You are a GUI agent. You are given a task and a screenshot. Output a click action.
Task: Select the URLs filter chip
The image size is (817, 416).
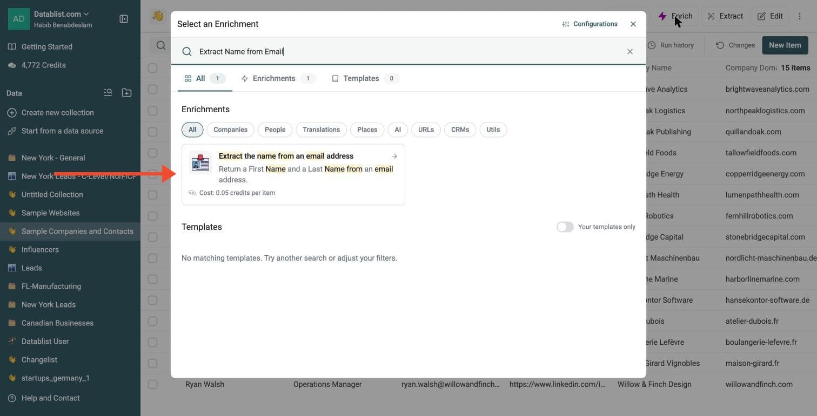tap(426, 129)
